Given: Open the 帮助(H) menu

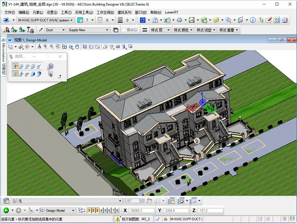Looking at the screenshot, I should (x=156, y=12).
